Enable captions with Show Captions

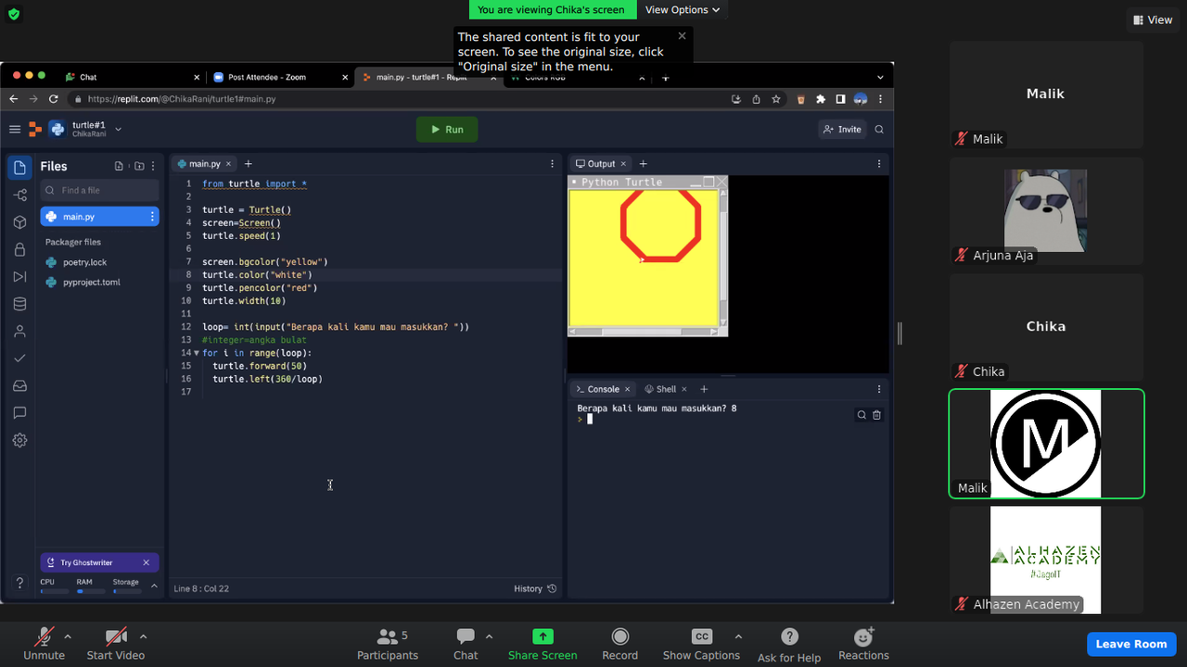(x=701, y=642)
